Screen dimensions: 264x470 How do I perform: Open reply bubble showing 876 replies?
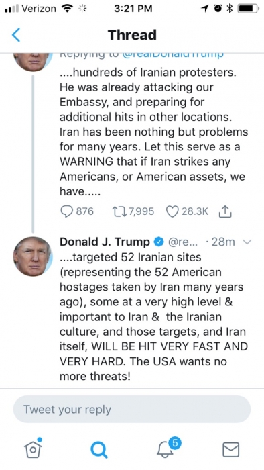click(x=77, y=211)
